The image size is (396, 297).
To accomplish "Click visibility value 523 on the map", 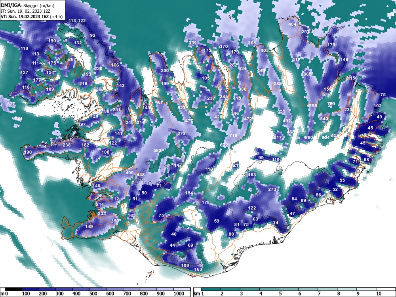I will tap(182, 108).
